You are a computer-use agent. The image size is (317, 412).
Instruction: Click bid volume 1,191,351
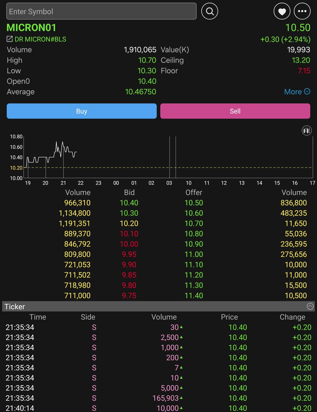pos(74,223)
